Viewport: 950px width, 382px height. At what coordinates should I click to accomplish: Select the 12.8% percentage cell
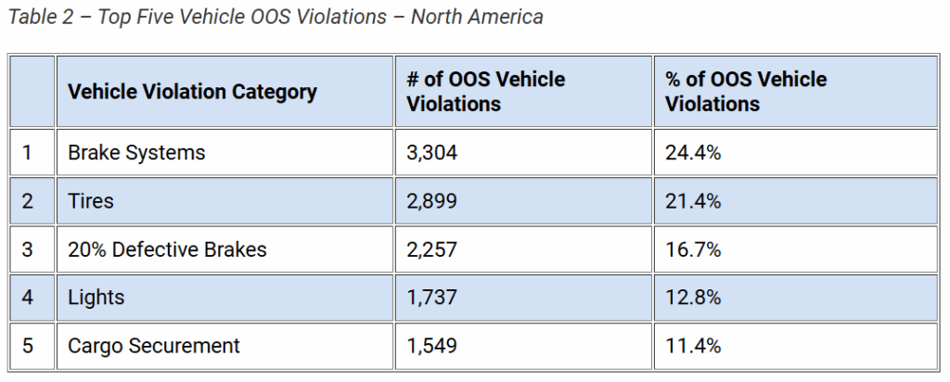(x=693, y=298)
